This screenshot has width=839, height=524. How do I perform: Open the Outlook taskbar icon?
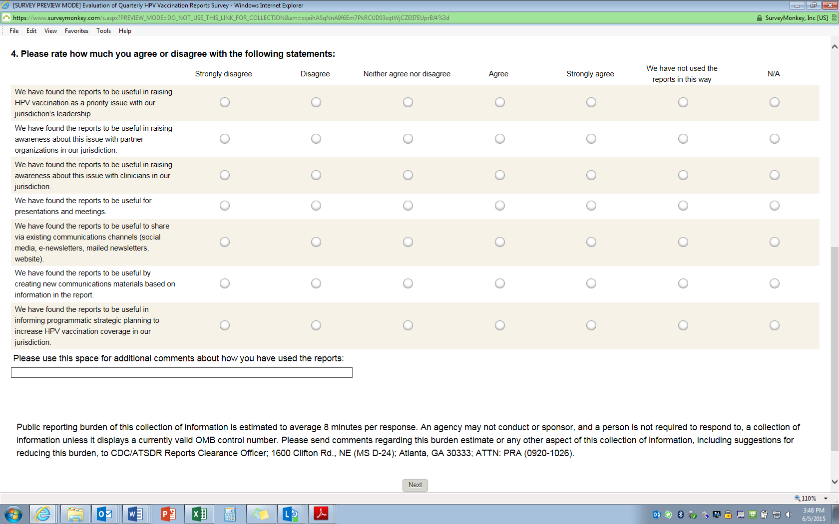(x=104, y=514)
